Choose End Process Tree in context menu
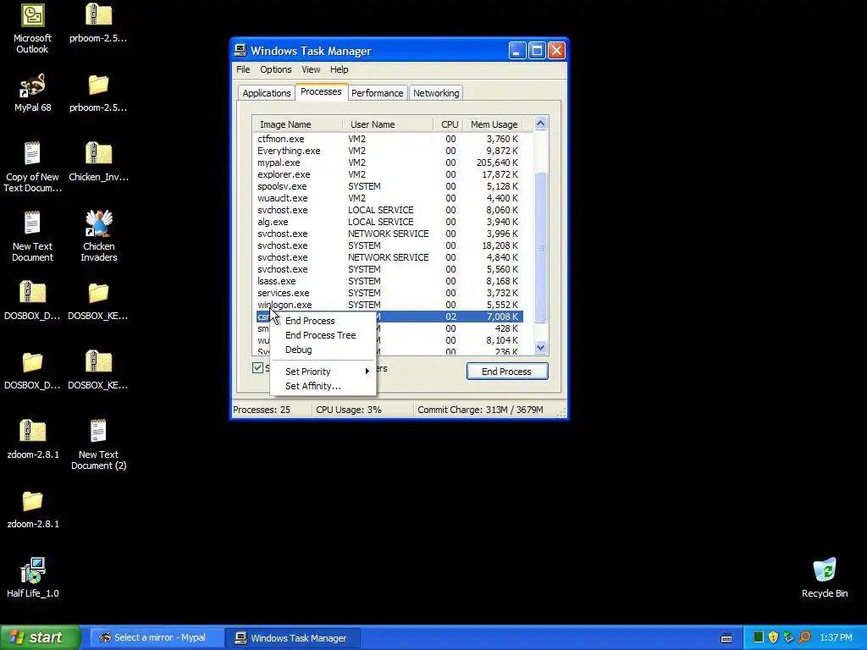 point(323,335)
